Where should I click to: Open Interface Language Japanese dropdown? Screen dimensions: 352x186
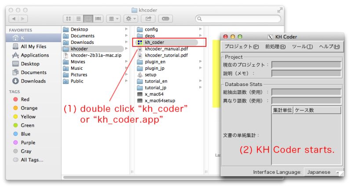tap(323, 172)
